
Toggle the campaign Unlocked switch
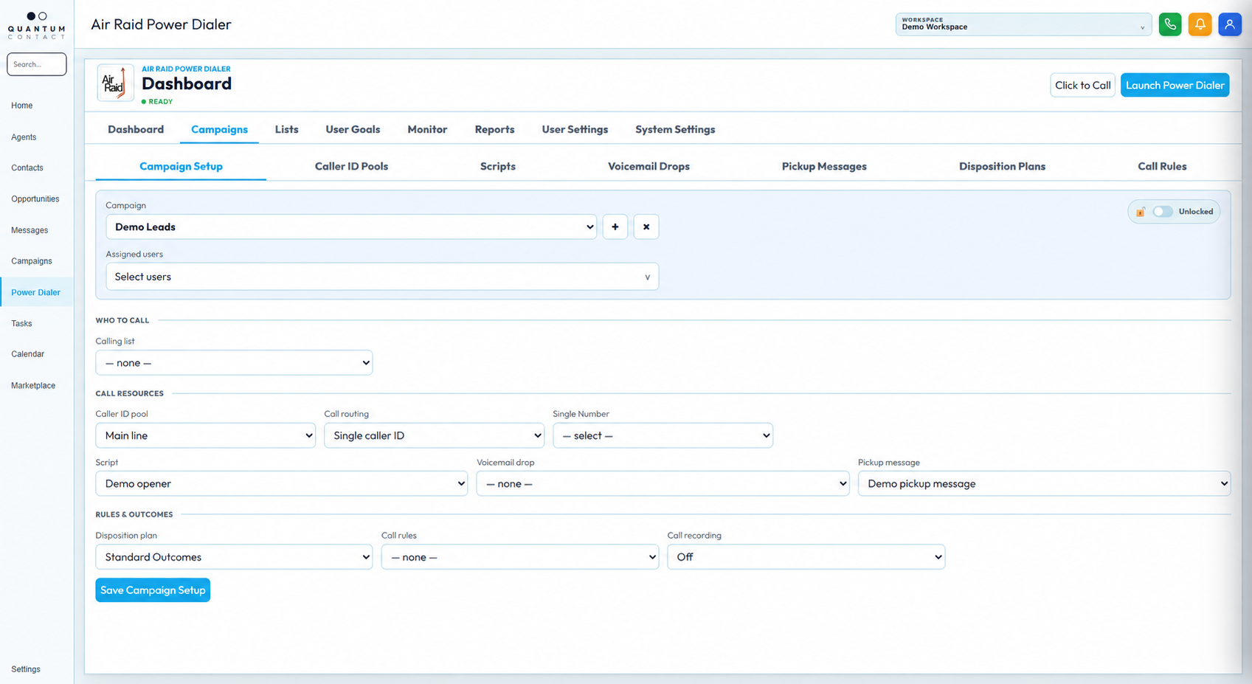click(1163, 212)
